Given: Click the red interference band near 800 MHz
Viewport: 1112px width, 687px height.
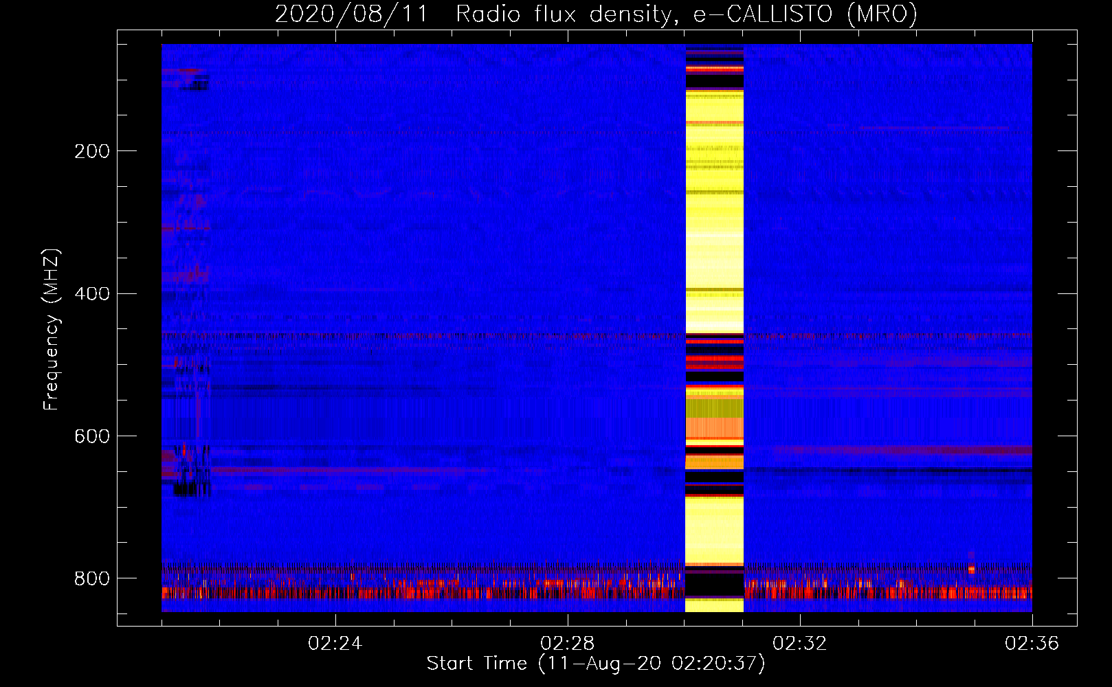Looking at the screenshot, I should (597, 592).
